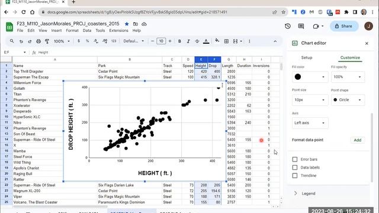The width and height of the screenshot is (379, 213).
Task: Add a format data point
Action: coord(358,140)
